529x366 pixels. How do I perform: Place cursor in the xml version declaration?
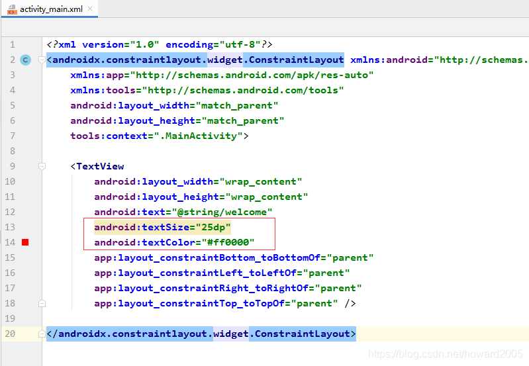tap(160, 44)
